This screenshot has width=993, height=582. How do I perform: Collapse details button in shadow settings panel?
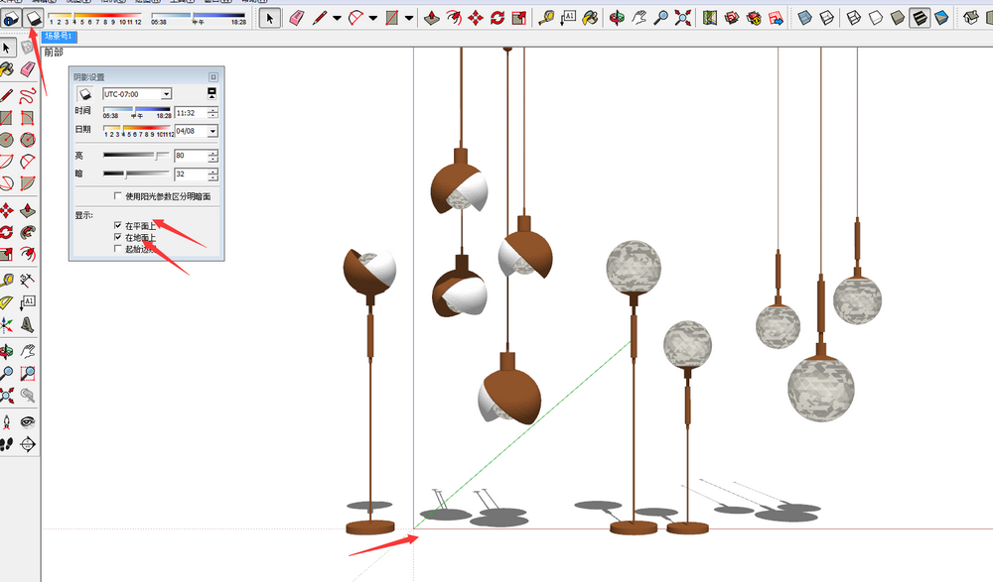pos(212,93)
